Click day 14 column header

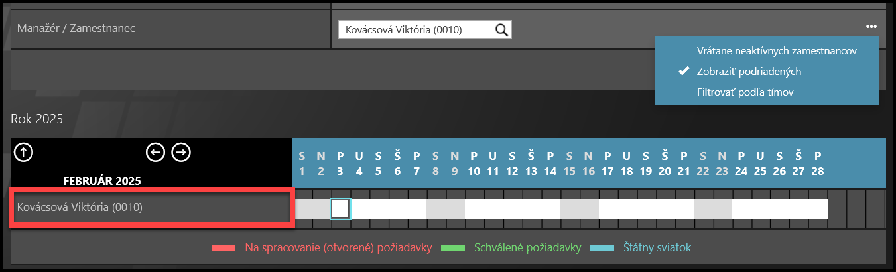(x=550, y=164)
